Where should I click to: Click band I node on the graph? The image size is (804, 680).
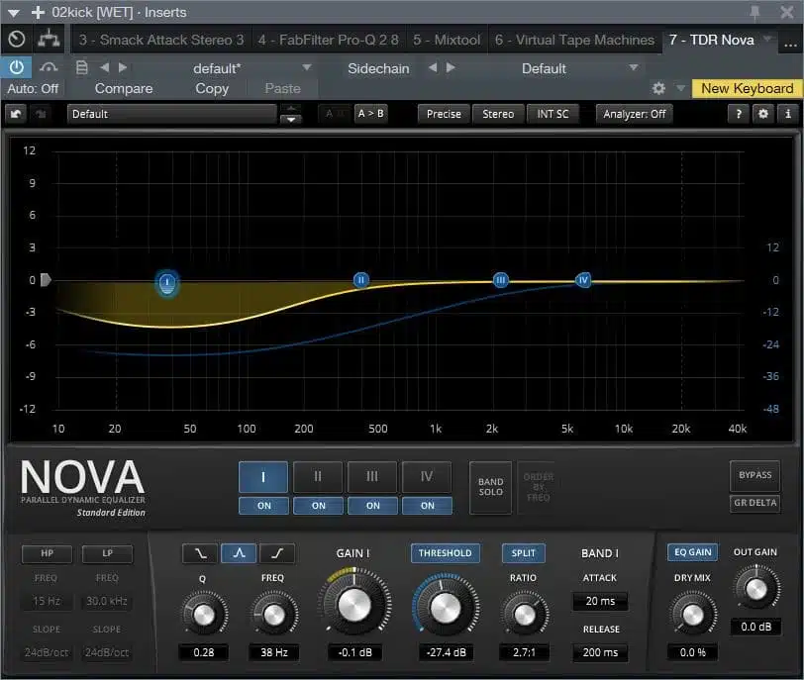point(167,282)
